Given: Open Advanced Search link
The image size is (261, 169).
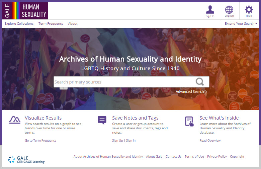Looking at the screenshot, I should click(191, 92).
